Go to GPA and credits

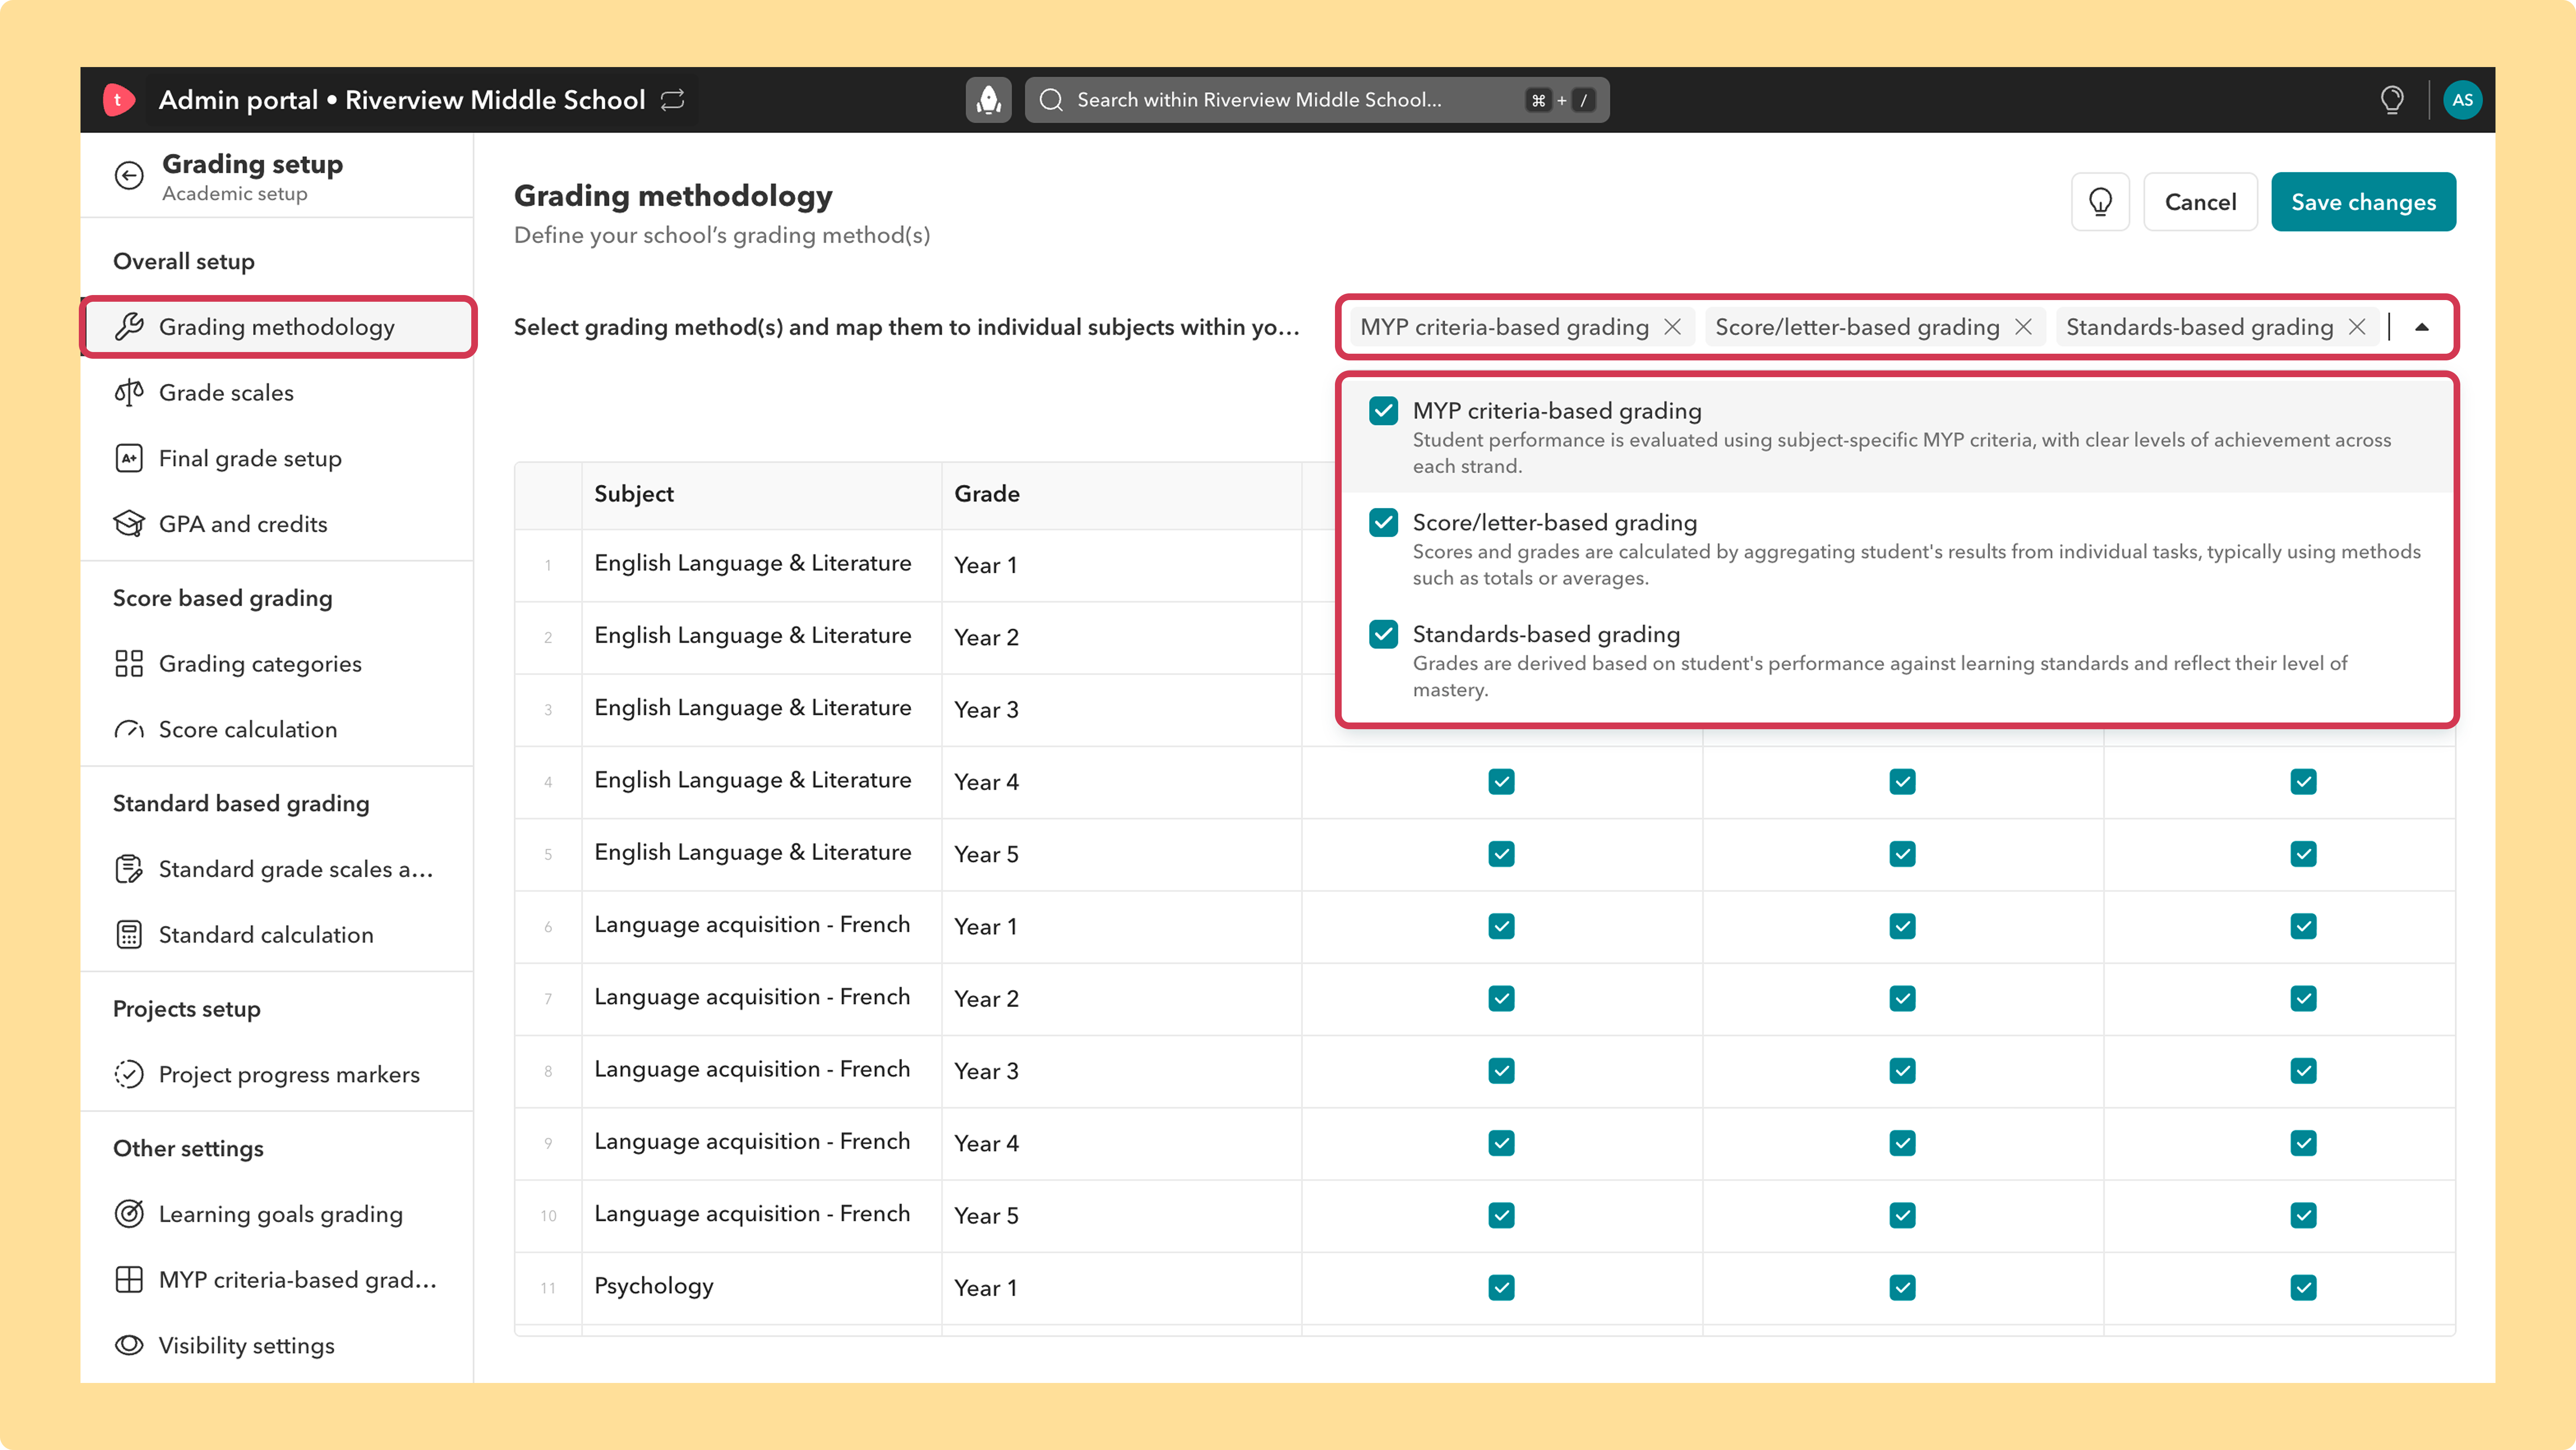coord(278,524)
